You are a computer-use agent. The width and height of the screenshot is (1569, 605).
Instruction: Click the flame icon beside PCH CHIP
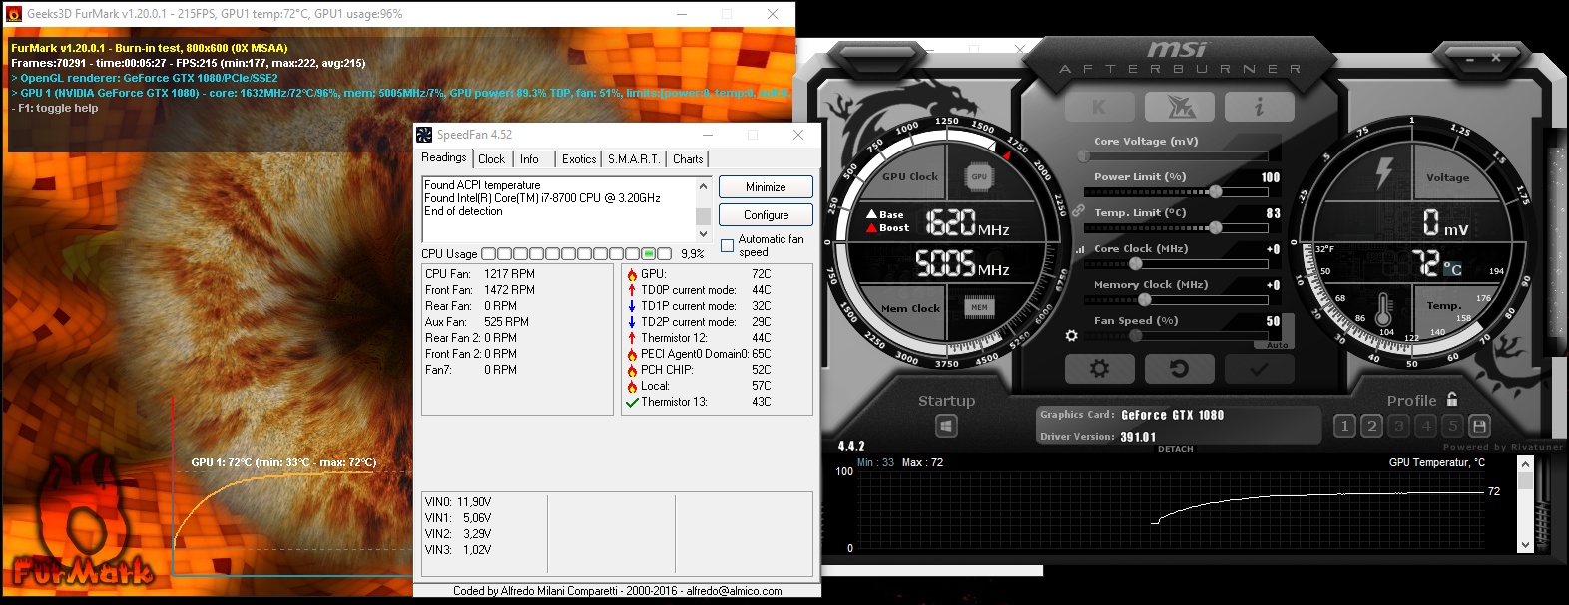click(632, 370)
